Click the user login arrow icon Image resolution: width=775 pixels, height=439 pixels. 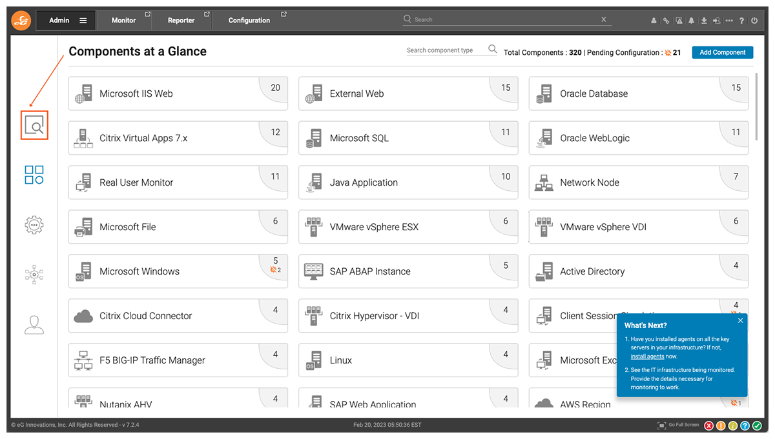(716, 21)
